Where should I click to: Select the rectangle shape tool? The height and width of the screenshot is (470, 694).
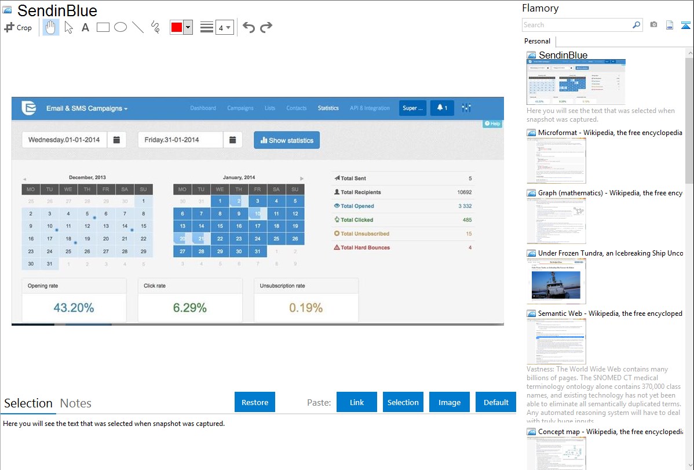tap(103, 27)
